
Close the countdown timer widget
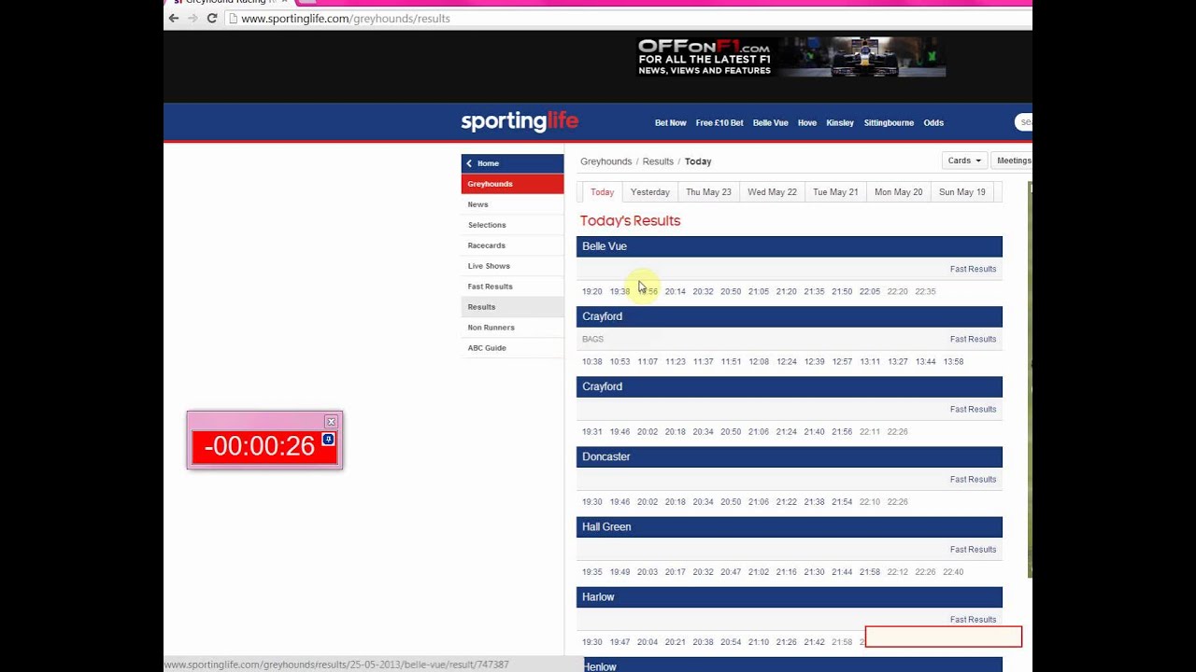(331, 422)
